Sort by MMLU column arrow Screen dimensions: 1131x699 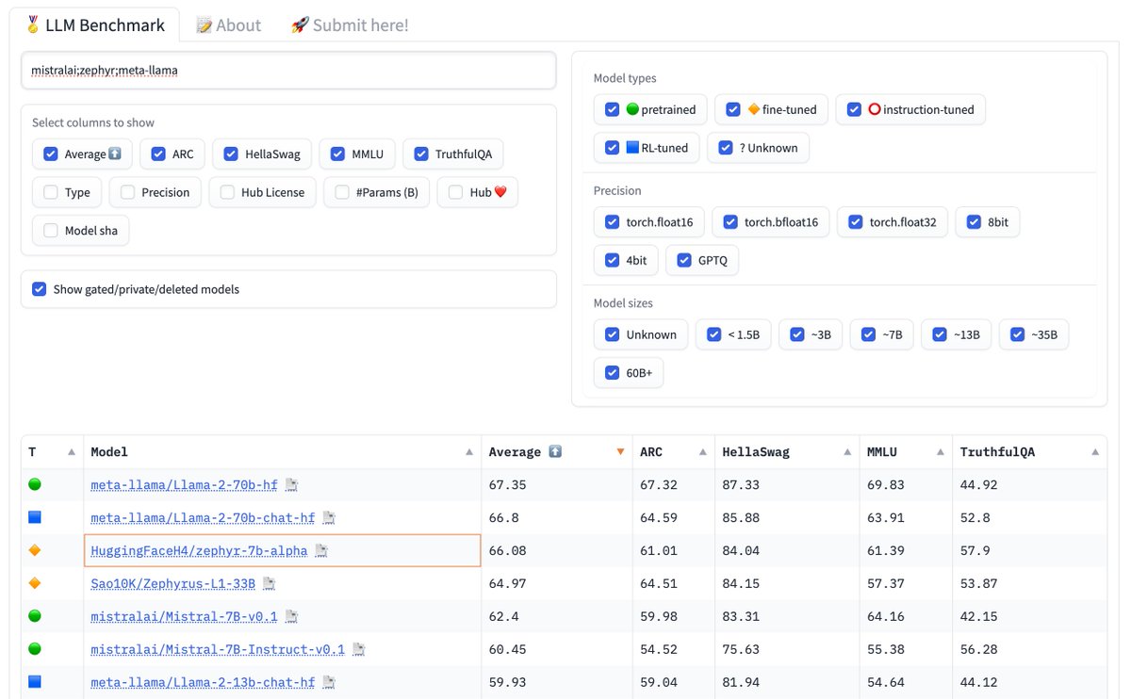[x=940, y=453]
